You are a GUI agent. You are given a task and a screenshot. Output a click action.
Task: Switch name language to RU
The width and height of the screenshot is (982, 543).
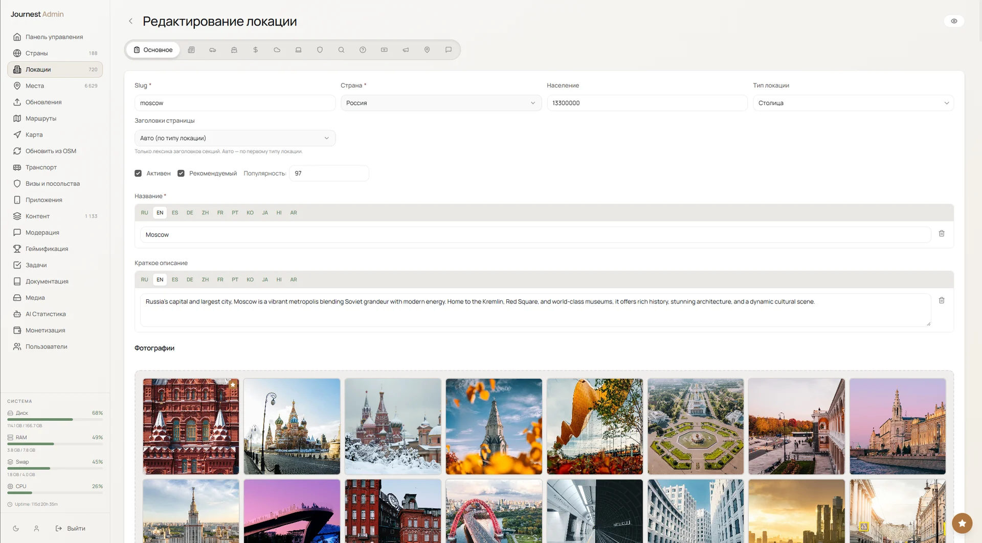(x=145, y=213)
